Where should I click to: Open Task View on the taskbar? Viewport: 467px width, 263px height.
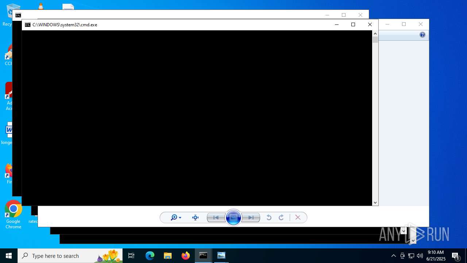pos(131,256)
